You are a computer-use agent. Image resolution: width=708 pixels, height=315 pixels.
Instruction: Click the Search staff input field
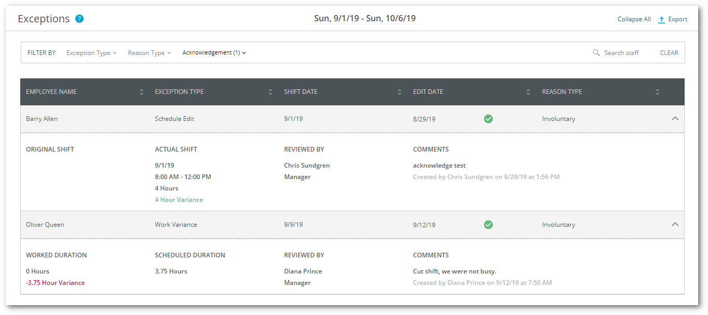point(621,53)
